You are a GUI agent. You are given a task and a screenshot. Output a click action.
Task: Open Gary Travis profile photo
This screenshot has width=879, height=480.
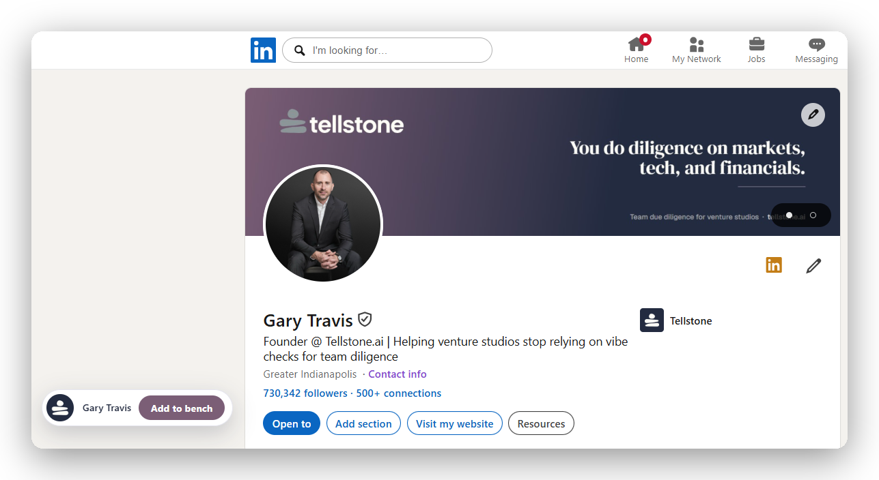pos(323,224)
